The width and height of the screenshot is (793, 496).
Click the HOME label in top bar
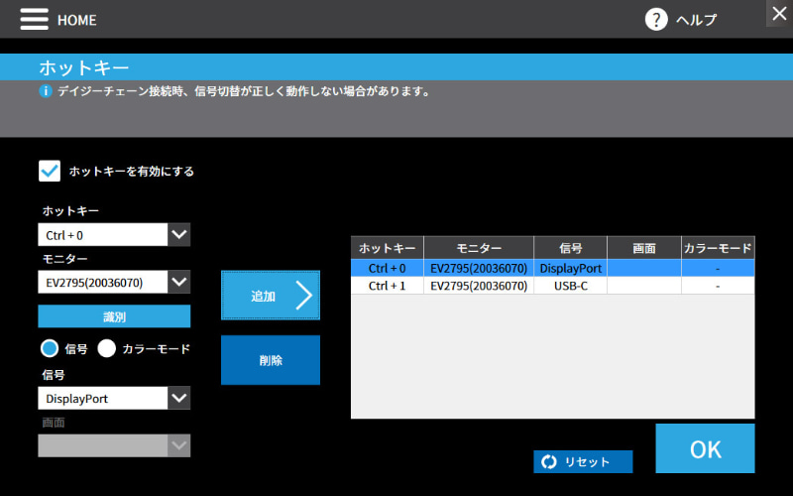[77, 20]
